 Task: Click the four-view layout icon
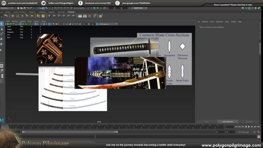(2, 71)
